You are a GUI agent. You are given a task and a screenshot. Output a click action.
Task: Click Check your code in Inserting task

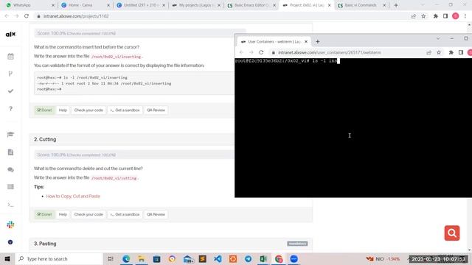coord(88,110)
